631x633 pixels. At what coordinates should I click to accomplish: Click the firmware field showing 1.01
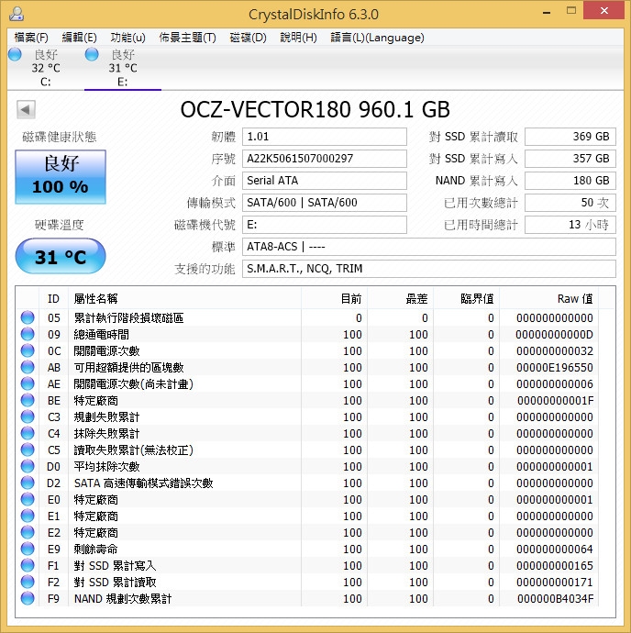point(324,137)
